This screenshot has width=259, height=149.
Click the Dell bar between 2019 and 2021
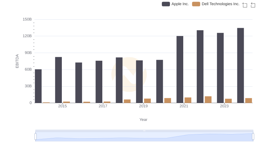pyautogui.click(x=168, y=101)
